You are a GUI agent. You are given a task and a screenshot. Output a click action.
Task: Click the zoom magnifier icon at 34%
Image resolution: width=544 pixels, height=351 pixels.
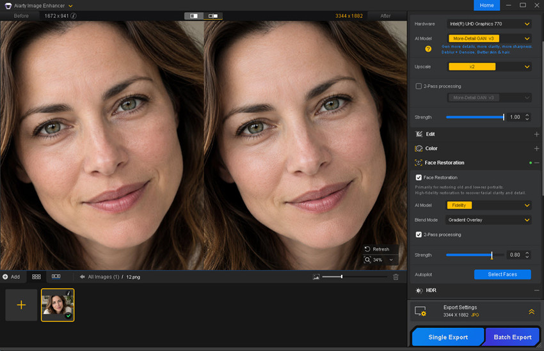tap(367, 260)
